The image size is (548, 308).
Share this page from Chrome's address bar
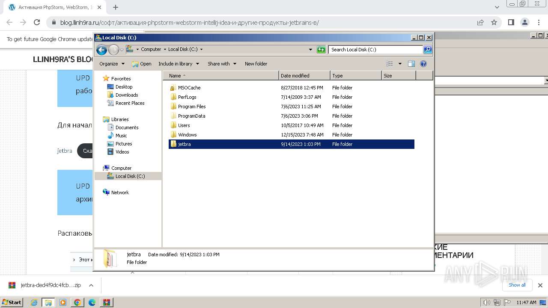coord(480,23)
